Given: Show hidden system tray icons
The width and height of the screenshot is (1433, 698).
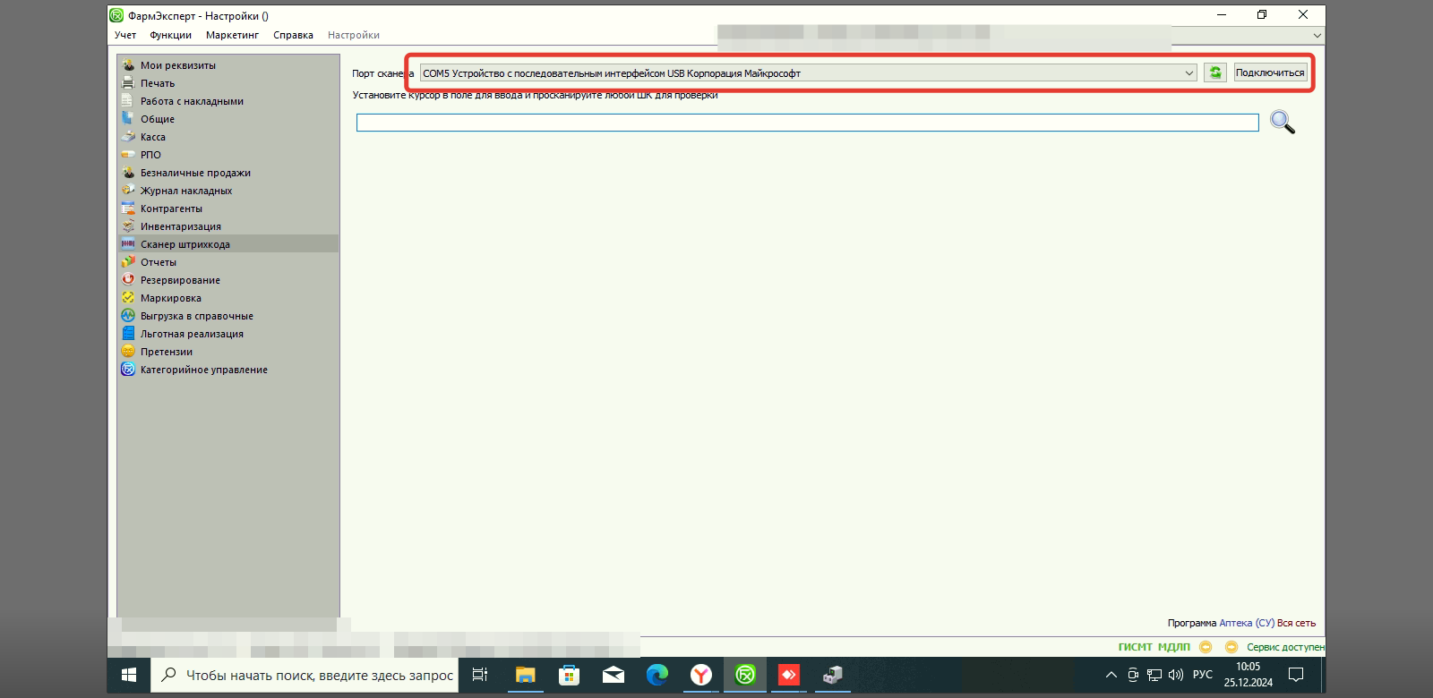Looking at the screenshot, I should 1111,675.
